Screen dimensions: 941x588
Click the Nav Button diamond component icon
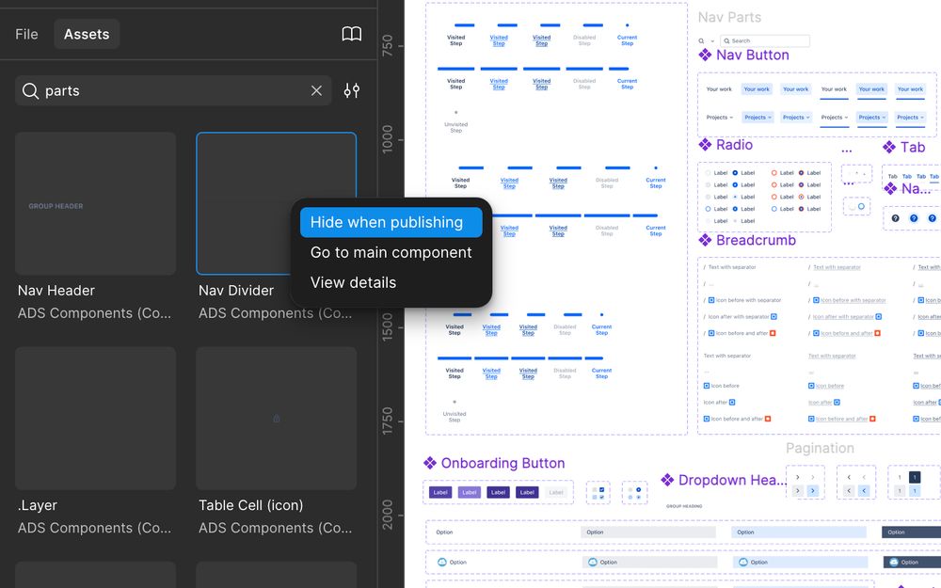(x=705, y=56)
